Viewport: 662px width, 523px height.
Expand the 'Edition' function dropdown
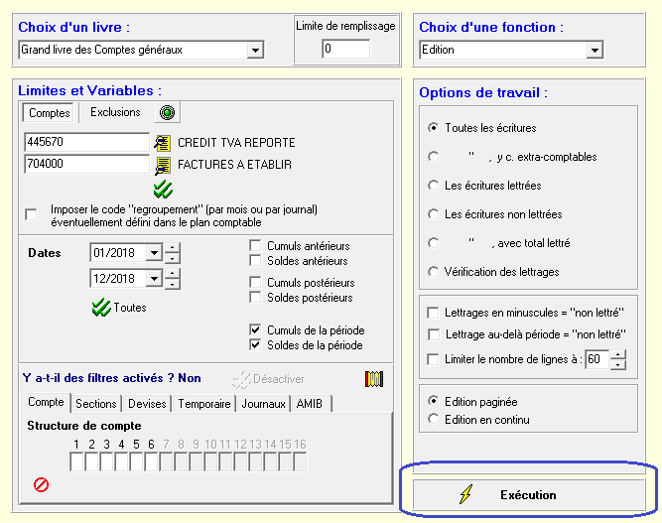point(594,50)
